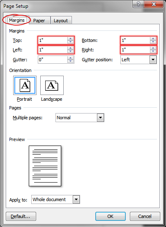166x227 pixels.
Task: Switch to the Layout tab
Action: [x=61, y=21]
